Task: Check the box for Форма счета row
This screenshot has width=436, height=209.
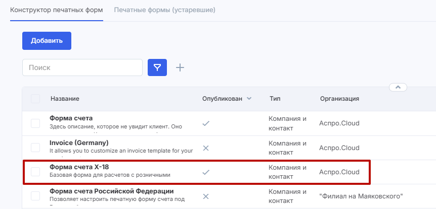Action: pyautogui.click(x=35, y=123)
